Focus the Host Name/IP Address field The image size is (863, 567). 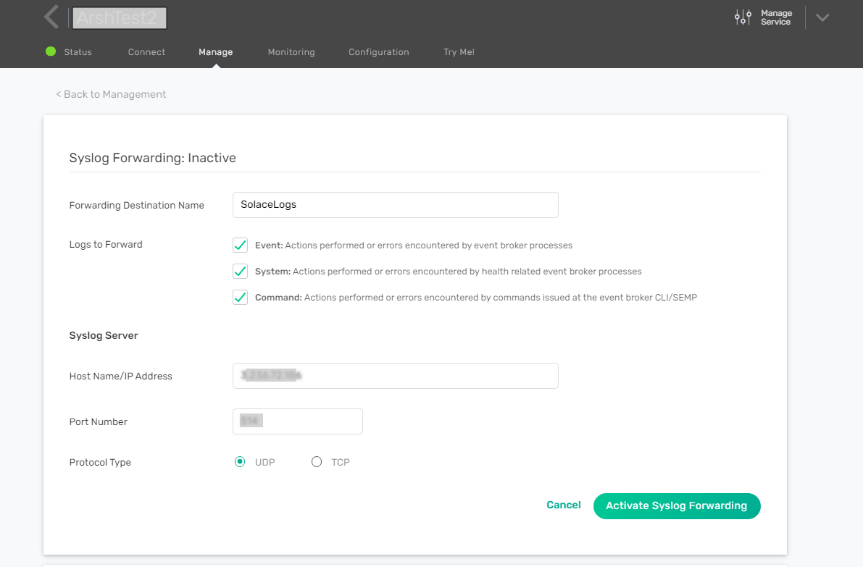395,376
